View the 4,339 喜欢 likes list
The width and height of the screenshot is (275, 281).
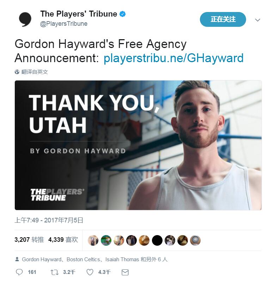[x=63, y=240]
